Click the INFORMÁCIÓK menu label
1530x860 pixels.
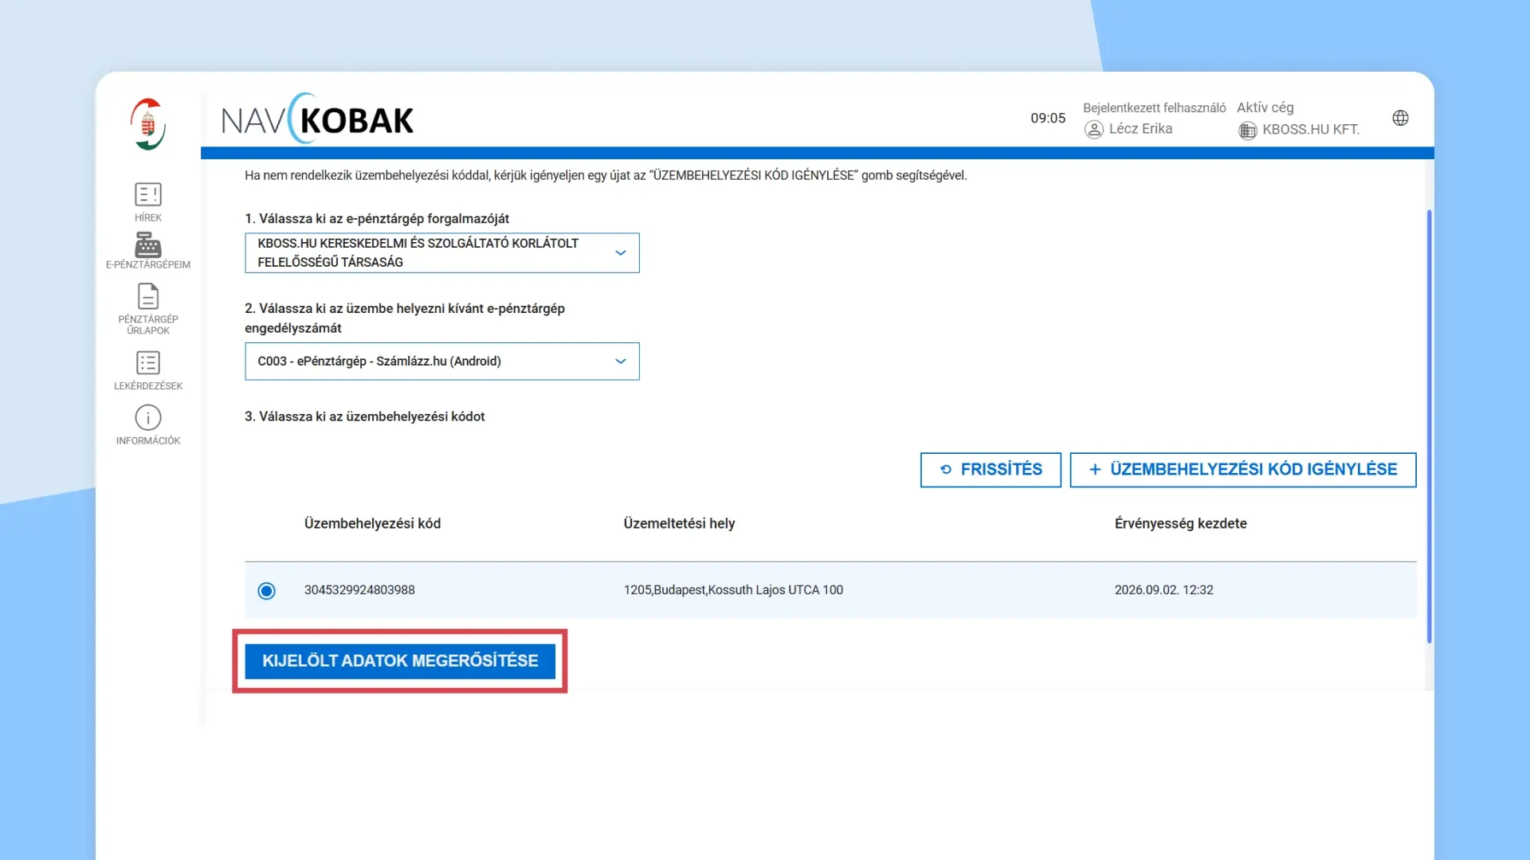148,441
